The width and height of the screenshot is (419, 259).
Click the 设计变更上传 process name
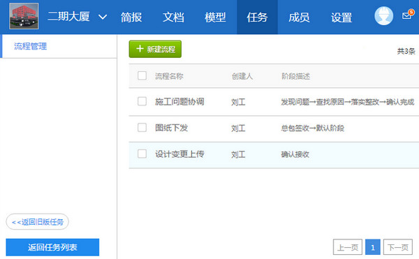(179, 154)
